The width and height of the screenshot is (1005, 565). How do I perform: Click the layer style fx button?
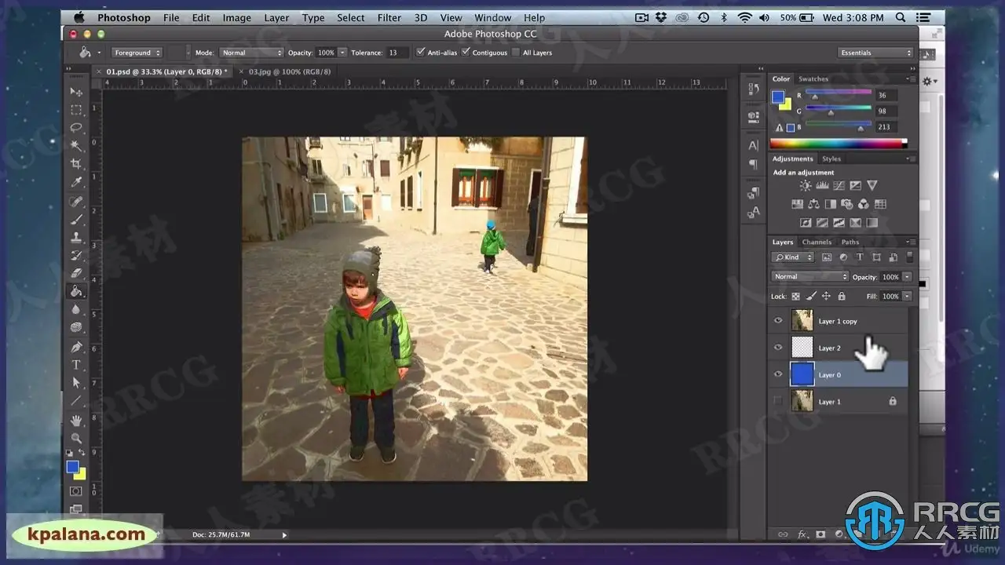802,534
